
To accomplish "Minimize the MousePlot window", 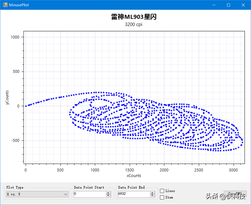I will 214,5.
